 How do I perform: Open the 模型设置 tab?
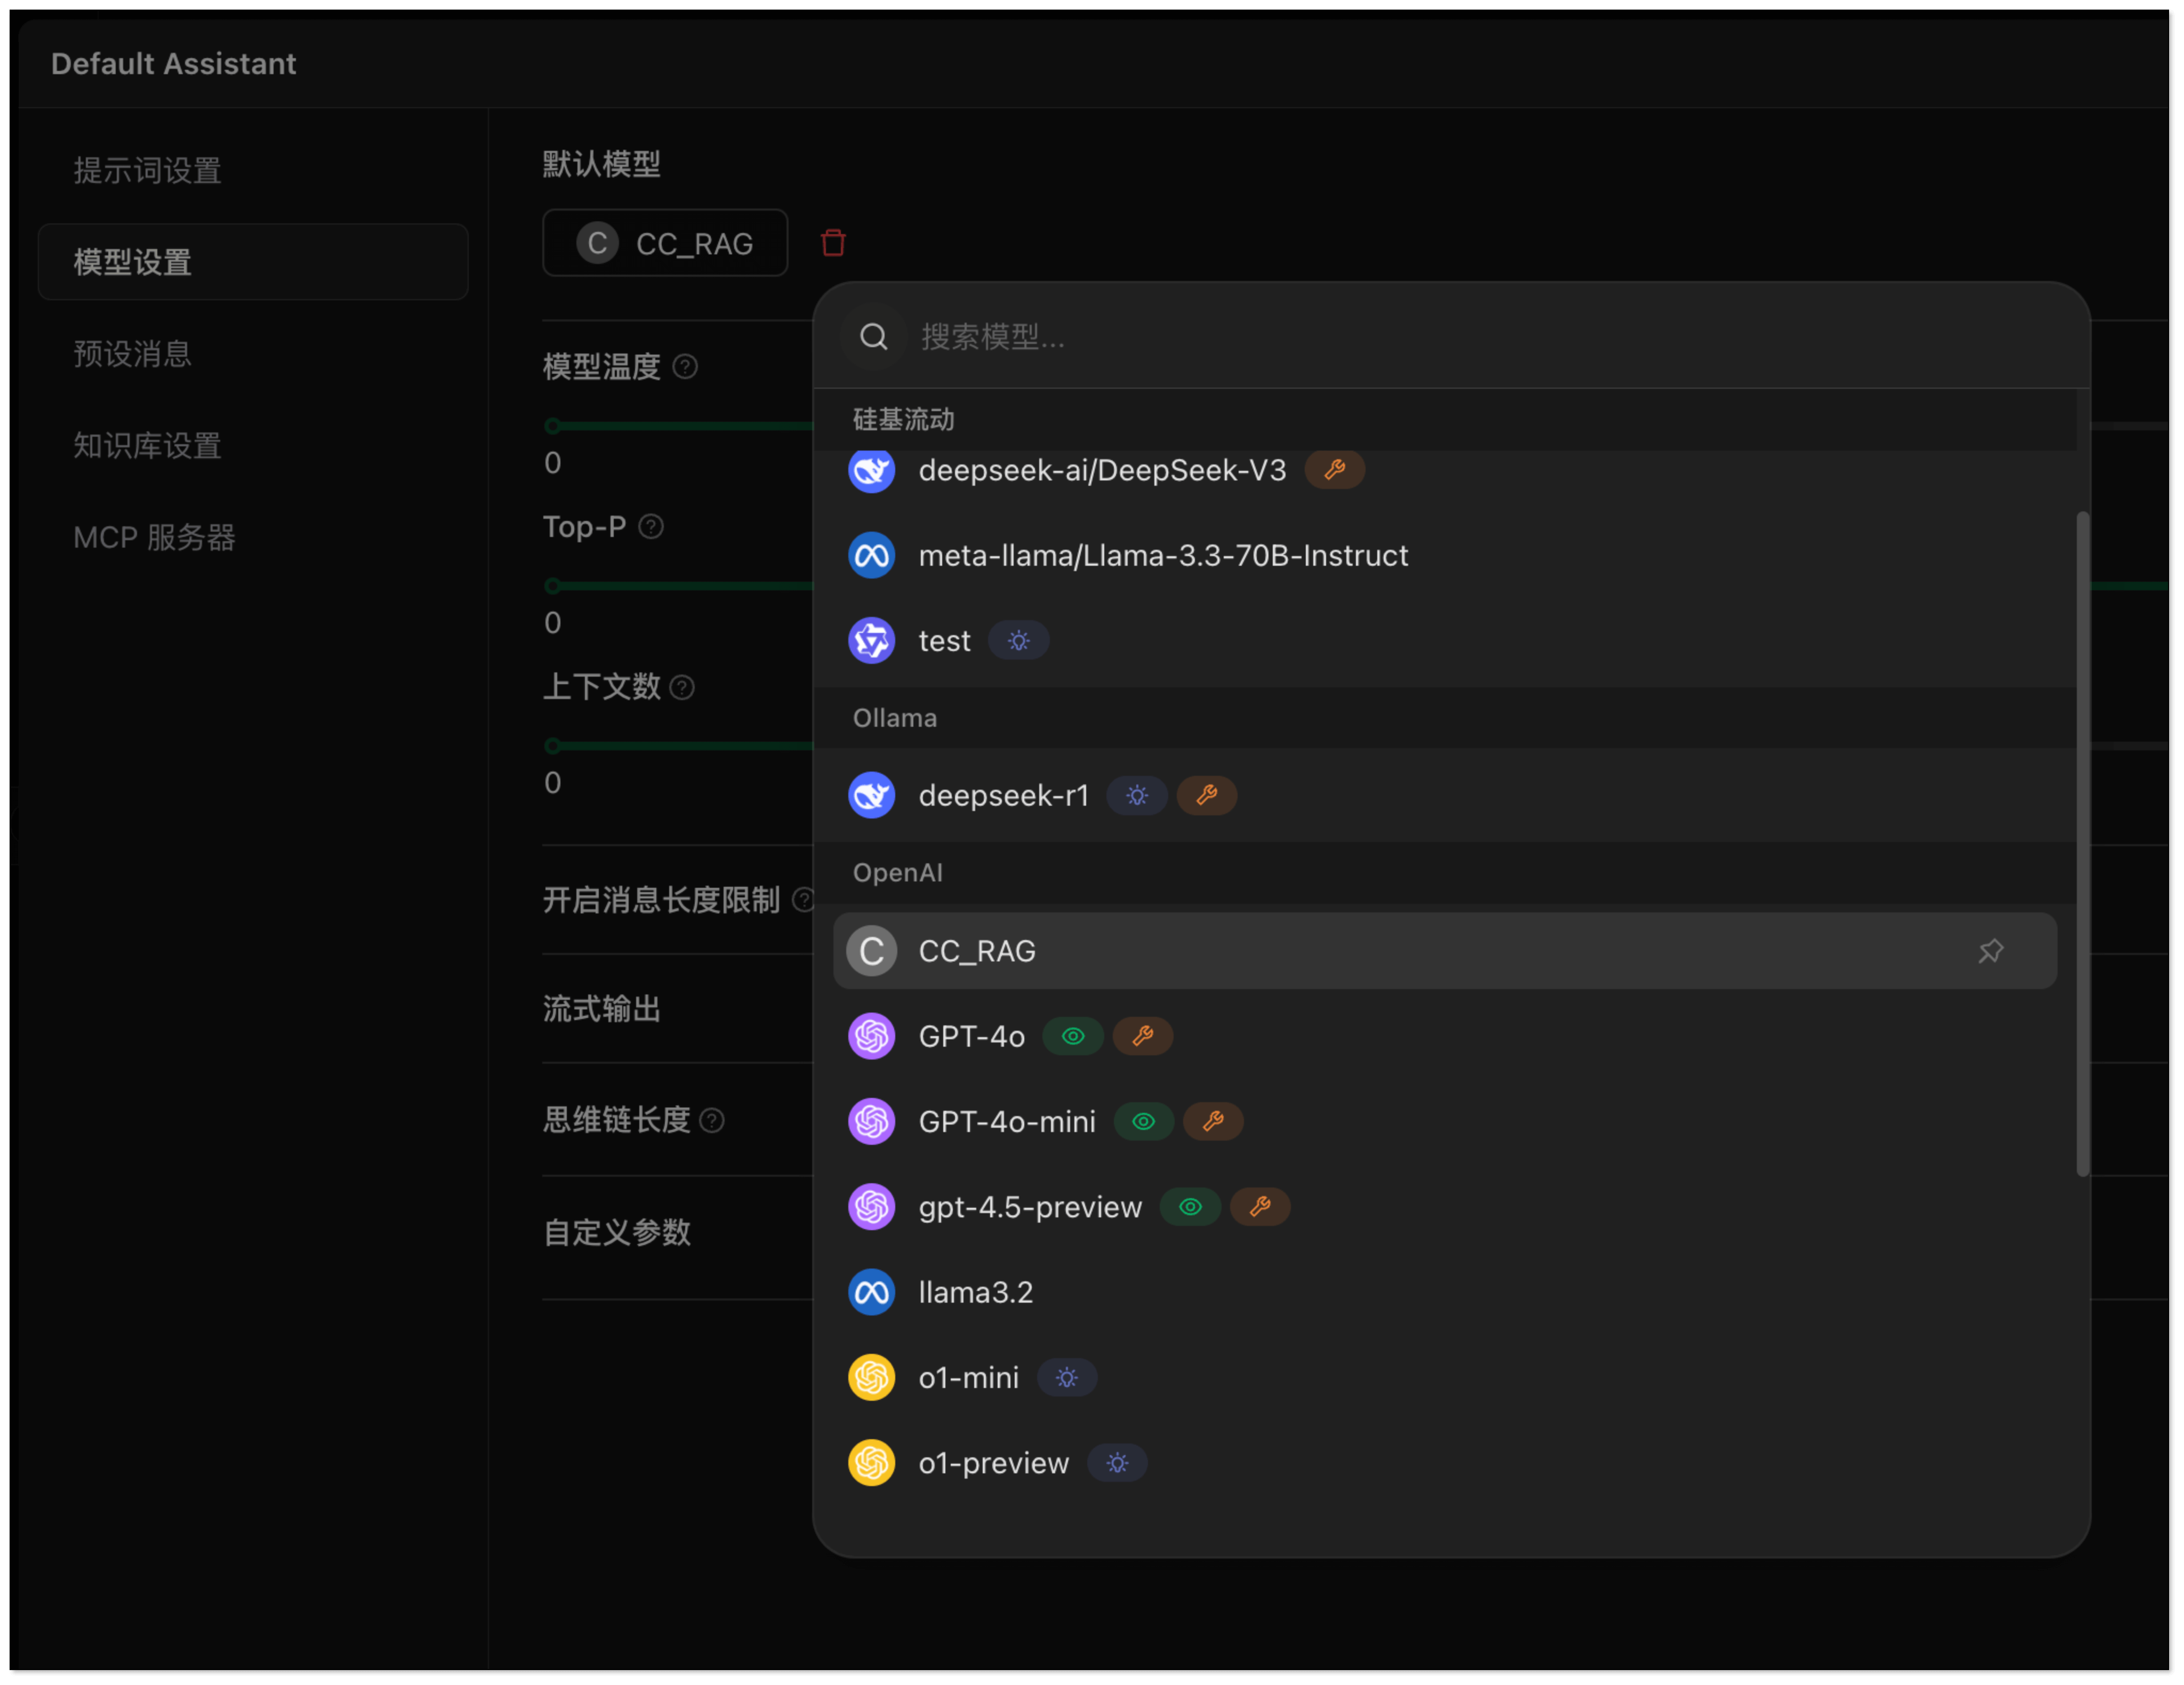click(x=253, y=262)
